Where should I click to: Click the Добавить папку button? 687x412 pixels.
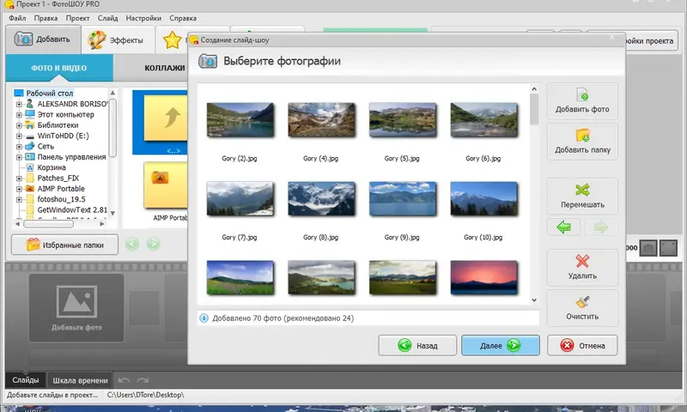coord(582,142)
